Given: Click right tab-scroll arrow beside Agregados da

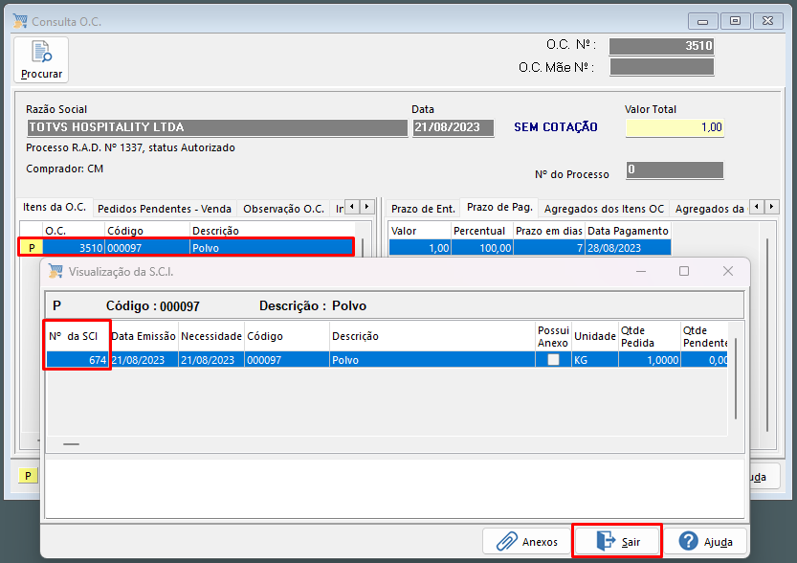Looking at the screenshot, I should pos(771,207).
